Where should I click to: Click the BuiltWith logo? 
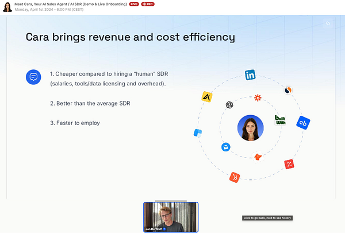[281, 120]
